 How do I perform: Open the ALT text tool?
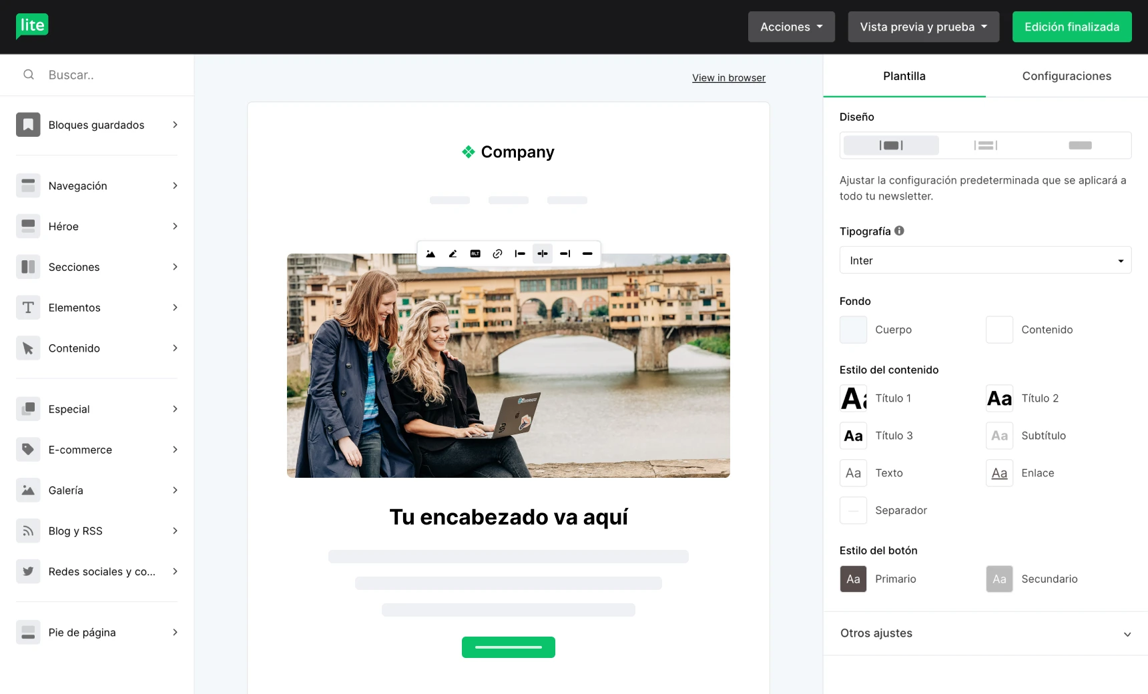click(x=475, y=254)
